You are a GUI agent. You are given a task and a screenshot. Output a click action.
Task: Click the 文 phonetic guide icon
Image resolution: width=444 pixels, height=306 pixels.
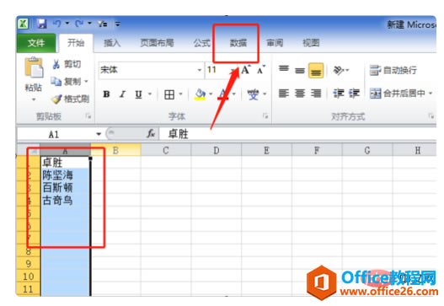(x=253, y=94)
